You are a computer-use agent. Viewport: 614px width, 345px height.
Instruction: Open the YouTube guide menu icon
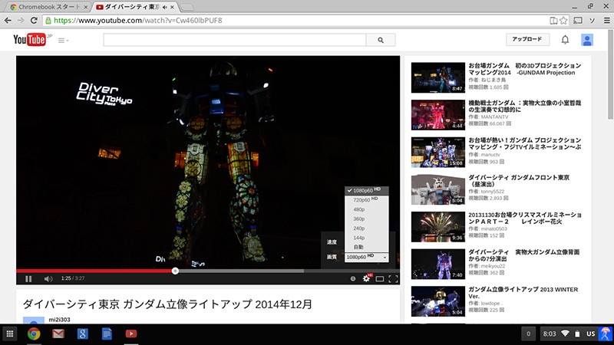coord(63,41)
